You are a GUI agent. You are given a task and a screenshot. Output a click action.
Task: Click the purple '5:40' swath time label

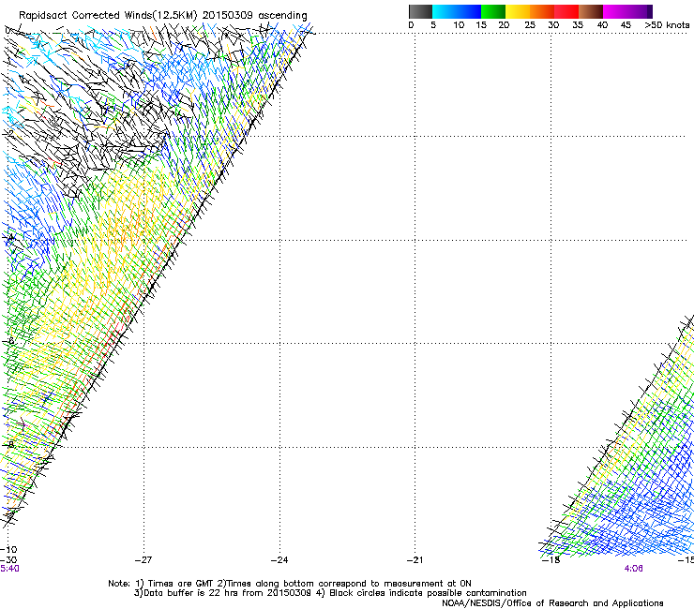point(9,569)
